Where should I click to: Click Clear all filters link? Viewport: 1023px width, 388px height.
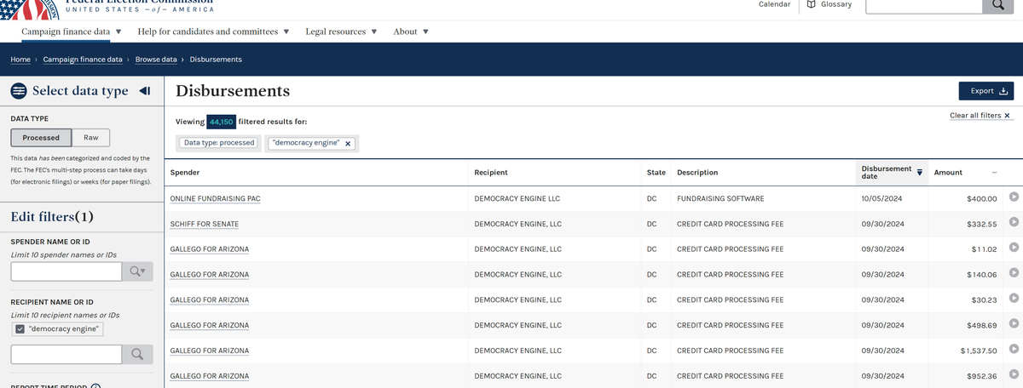tap(980, 115)
